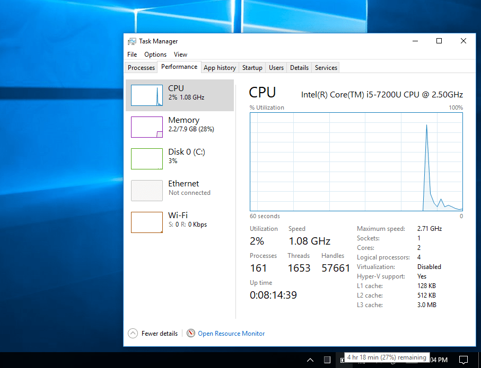This screenshot has width=481, height=368.
Task: Select the CPU graph thumbnail in sidebar
Action: (x=146, y=95)
